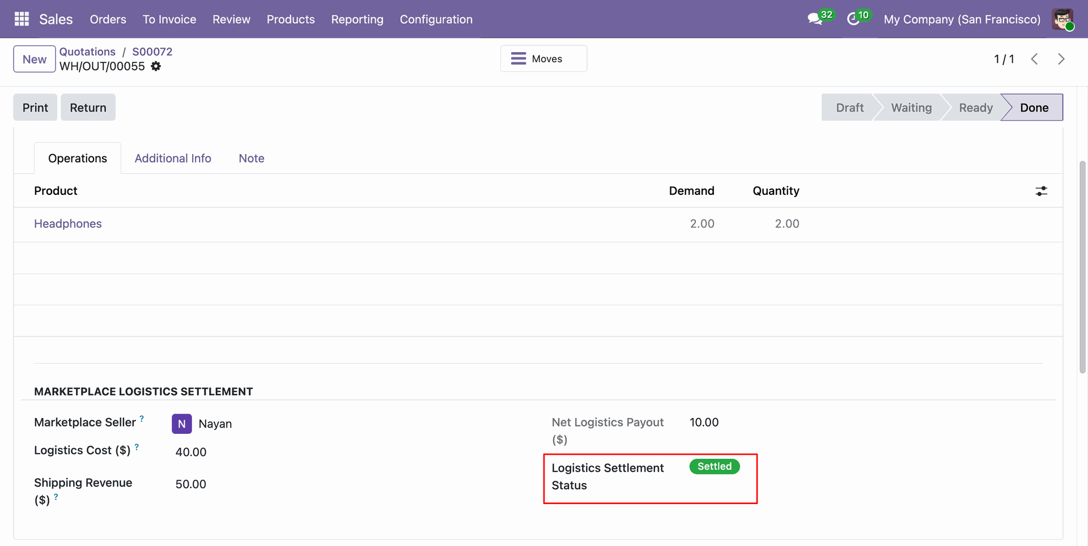Click the Ready status stage
The width and height of the screenshot is (1088, 546).
[976, 108]
